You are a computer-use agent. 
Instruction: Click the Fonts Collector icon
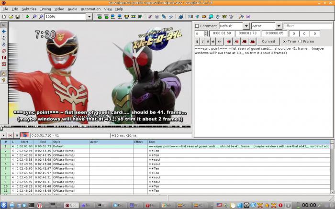pos(170,17)
